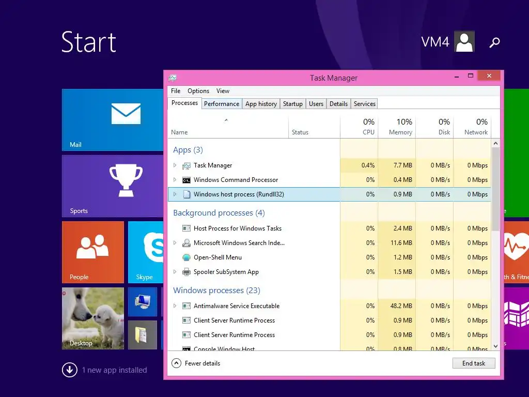Viewport: 529px width, 397px height.
Task: Select the Processes tab
Action: [184, 103]
